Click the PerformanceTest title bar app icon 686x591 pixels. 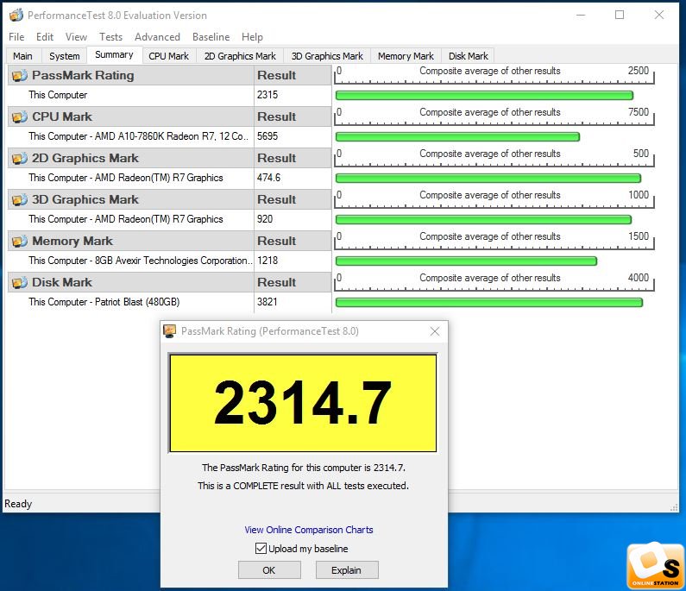tap(16, 15)
